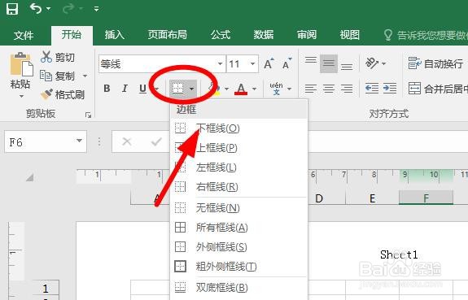468x300 pixels.
Task: Click the wén phonetic guide icon
Action: (276, 89)
